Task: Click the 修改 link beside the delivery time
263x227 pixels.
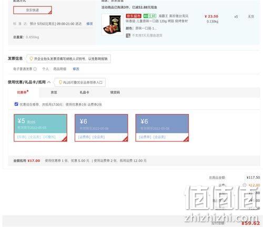Action: pyautogui.click(x=89, y=24)
